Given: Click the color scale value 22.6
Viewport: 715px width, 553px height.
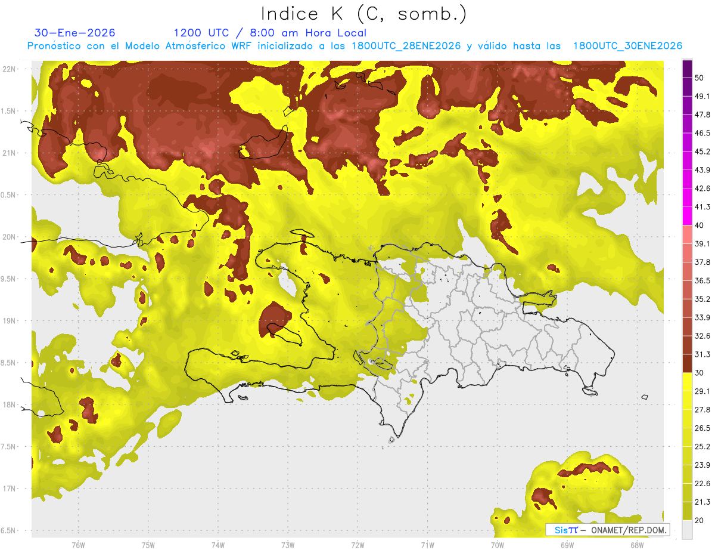Looking at the screenshot, I should click(x=702, y=484).
